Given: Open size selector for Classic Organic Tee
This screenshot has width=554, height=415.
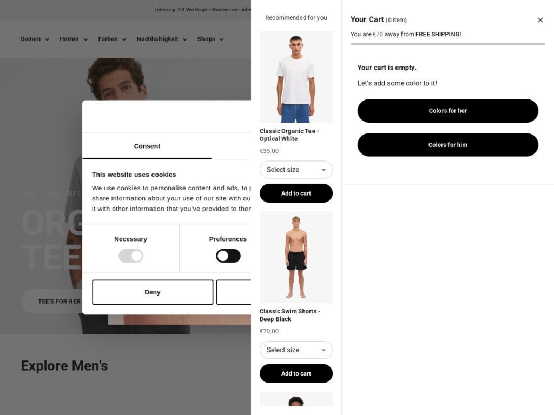Looking at the screenshot, I should (296, 170).
